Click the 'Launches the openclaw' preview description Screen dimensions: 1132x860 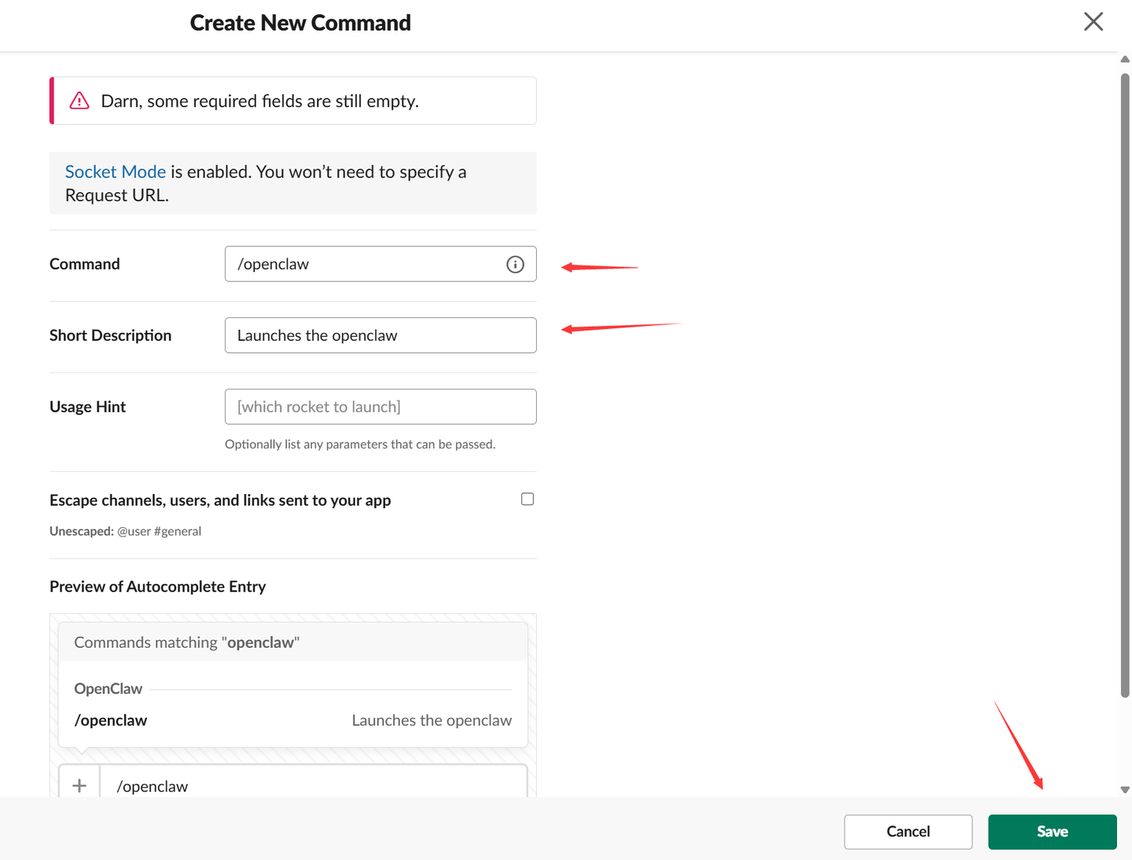pos(432,720)
